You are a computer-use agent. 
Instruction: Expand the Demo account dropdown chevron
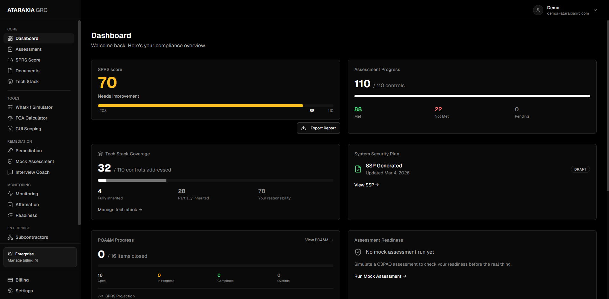click(x=595, y=10)
